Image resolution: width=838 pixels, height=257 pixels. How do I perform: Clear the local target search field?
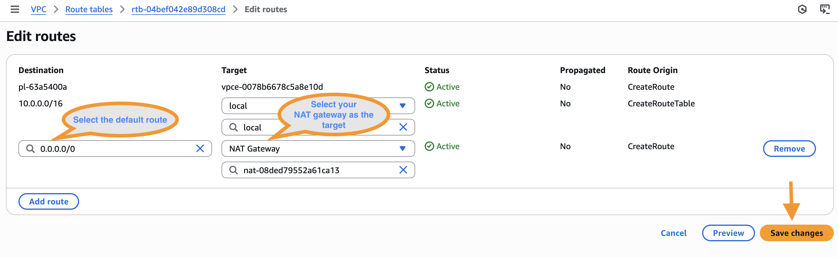click(x=403, y=127)
